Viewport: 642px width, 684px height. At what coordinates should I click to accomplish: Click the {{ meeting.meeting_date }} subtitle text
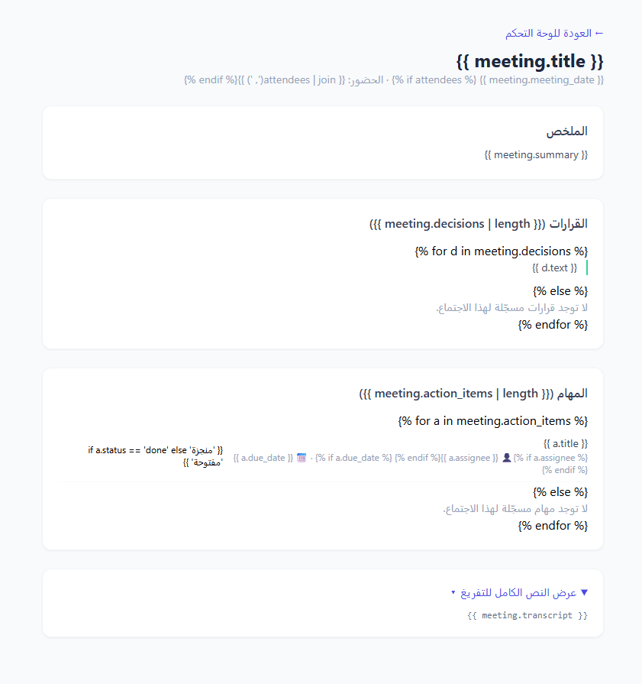click(x=542, y=79)
